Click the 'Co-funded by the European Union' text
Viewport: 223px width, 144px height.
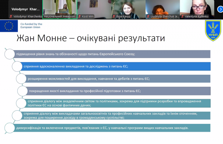pos(31,26)
